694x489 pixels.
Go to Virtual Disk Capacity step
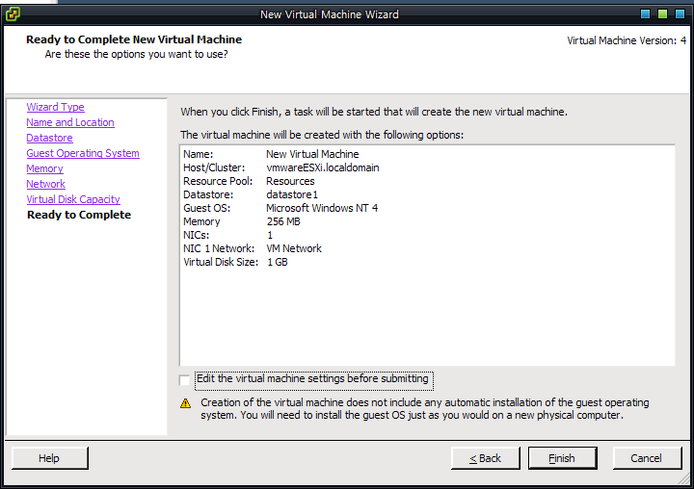[73, 199]
